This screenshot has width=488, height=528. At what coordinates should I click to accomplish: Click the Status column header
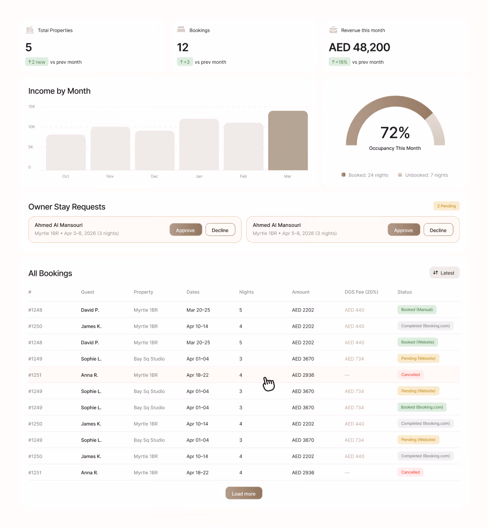click(x=404, y=292)
